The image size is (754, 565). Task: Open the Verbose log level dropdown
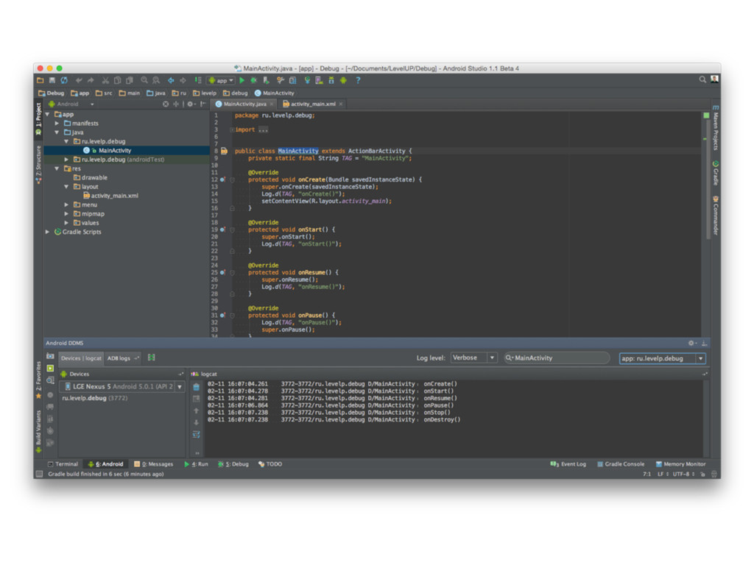[x=473, y=358]
